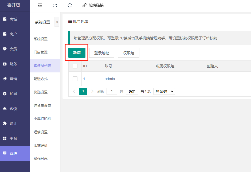The height and width of the screenshot is (172, 251).
Task: Select 门店管理 in submenu
Action: (x=41, y=52)
